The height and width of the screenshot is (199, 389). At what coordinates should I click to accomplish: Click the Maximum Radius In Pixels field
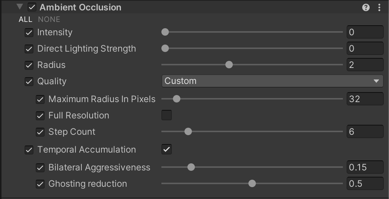pos(364,99)
